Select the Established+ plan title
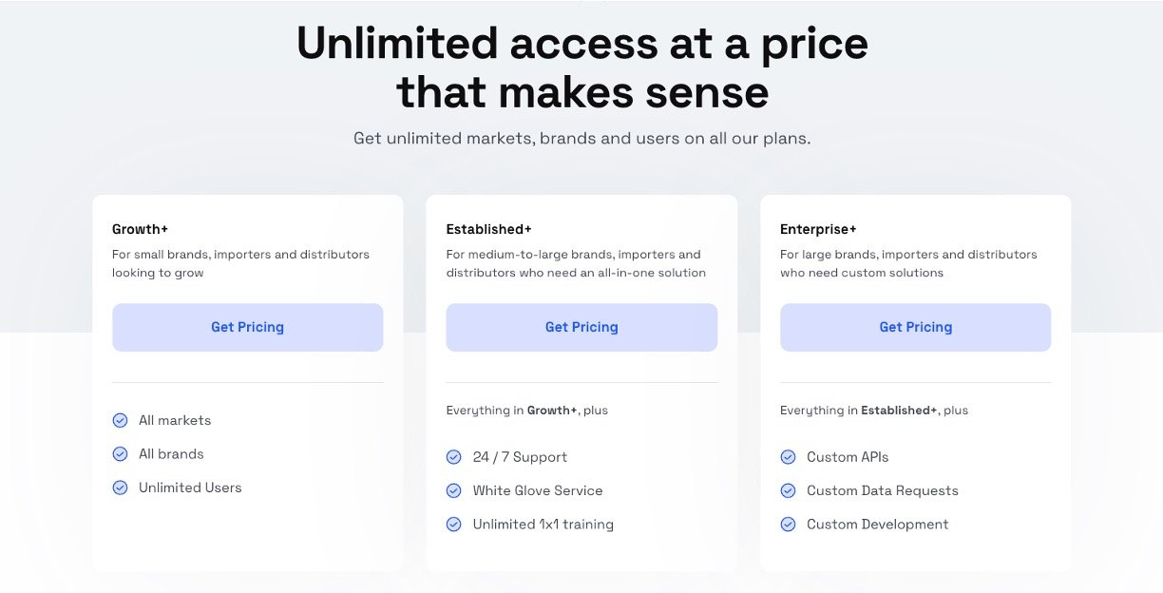 pyautogui.click(x=488, y=229)
